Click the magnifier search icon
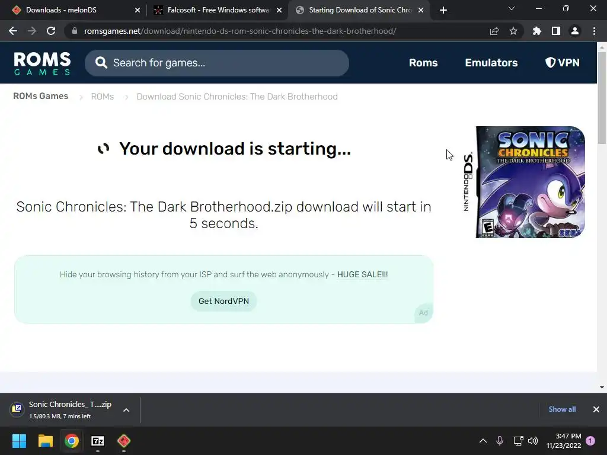Viewport: 607px width, 455px height. [x=101, y=63]
